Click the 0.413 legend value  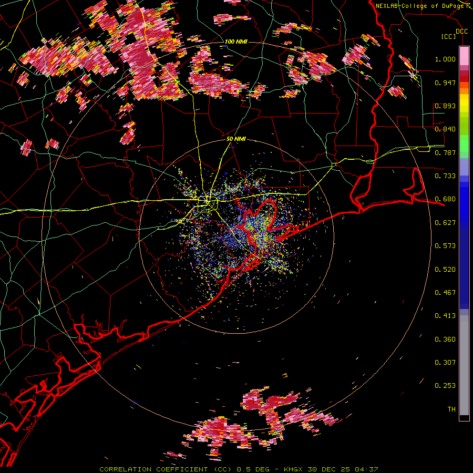click(445, 316)
